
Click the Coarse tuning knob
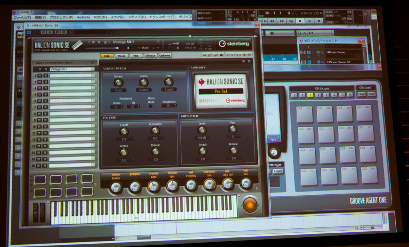143,82
